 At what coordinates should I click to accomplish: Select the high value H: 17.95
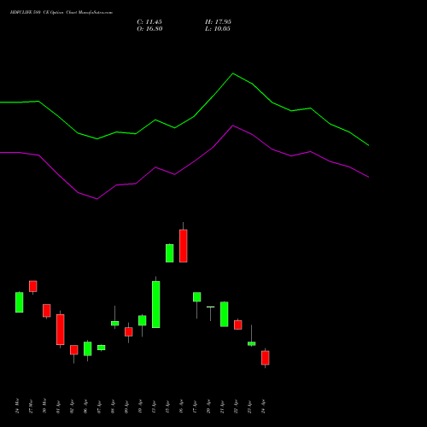[x=218, y=22]
